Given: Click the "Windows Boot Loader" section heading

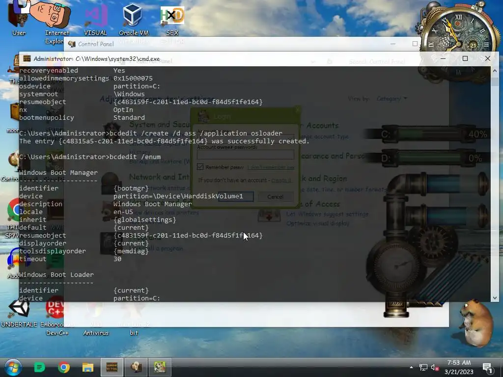Looking at the screenshot, I should coord(56,274).
